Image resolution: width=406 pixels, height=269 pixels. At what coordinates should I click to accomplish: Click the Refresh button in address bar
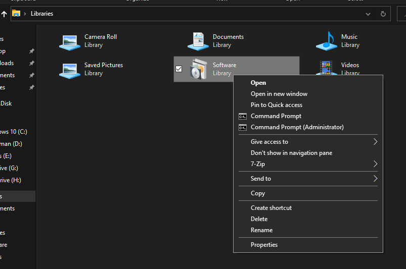383,14
